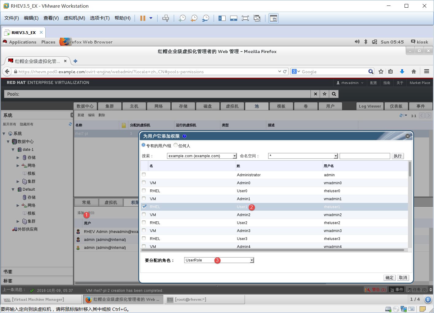Click 确定 to confirm permission

pos(390,278)
